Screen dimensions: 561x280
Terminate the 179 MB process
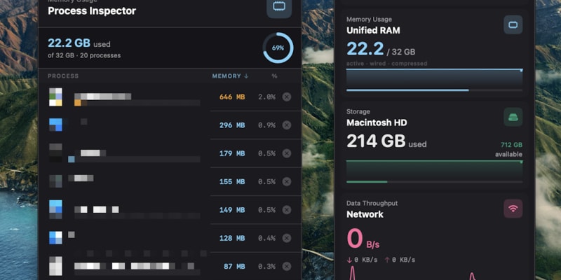[x=287, y=153]
